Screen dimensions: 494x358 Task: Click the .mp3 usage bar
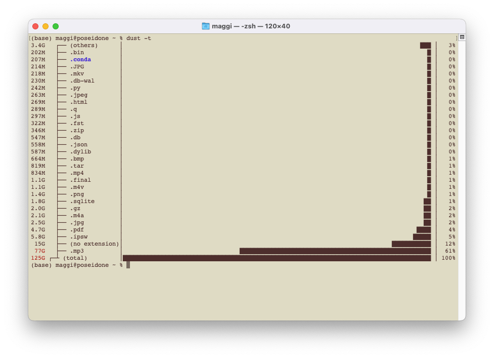335,251
